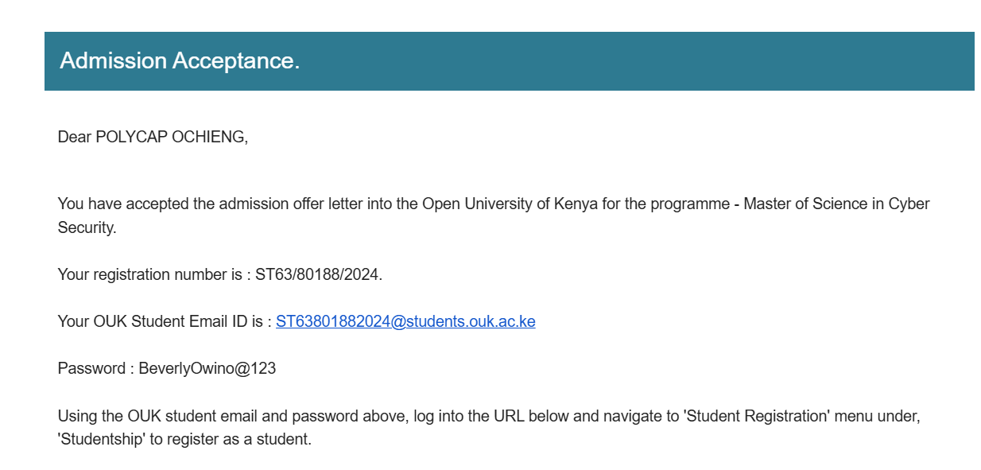Click the word 'Security.' on the second line
981x470 pixels.
tap(87, 228)
